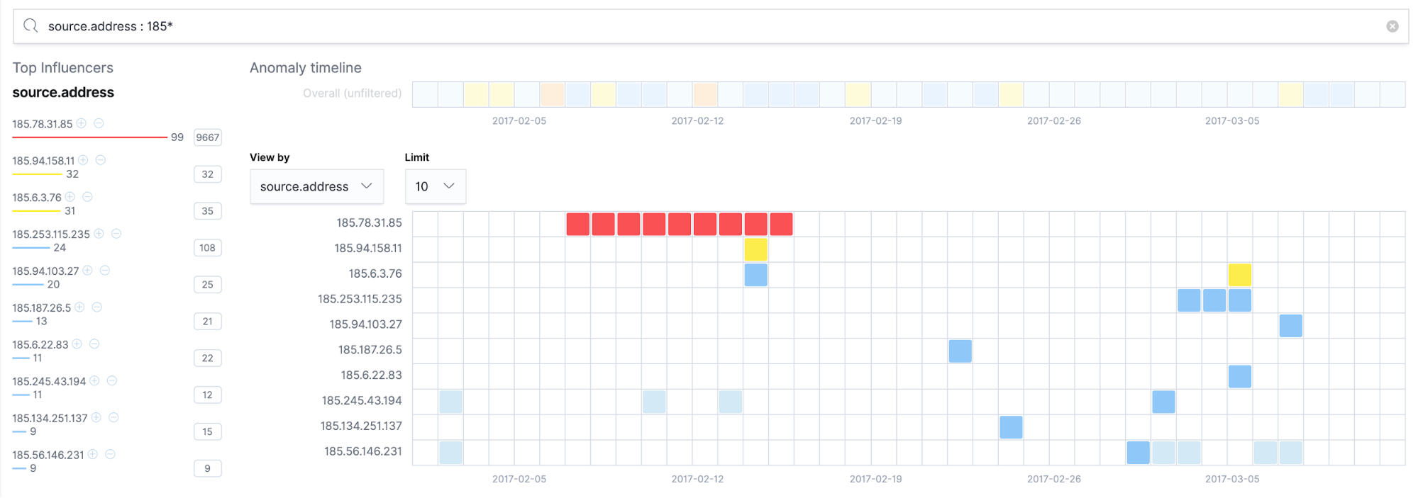Click the dark blue cell in 185.56.146.231 row
Screen dimensions: 1418x498
point(1139,453)
